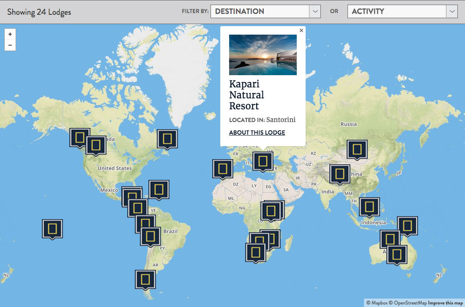The width and height of the screenshot is (465, 307).
Task: Expand the Destination dropdown arrow
Action: coord(315,11)
